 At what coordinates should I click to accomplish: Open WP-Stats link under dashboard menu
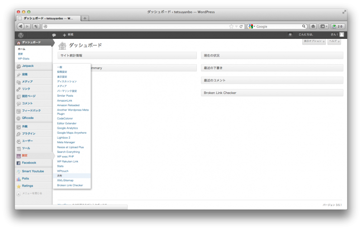[24, 59]
